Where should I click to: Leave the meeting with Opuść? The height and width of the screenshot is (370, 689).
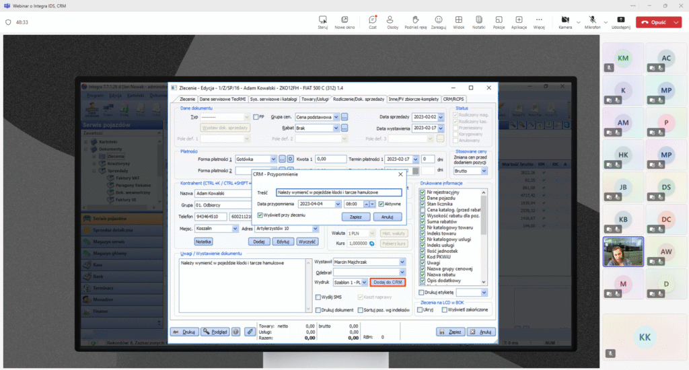654,22
